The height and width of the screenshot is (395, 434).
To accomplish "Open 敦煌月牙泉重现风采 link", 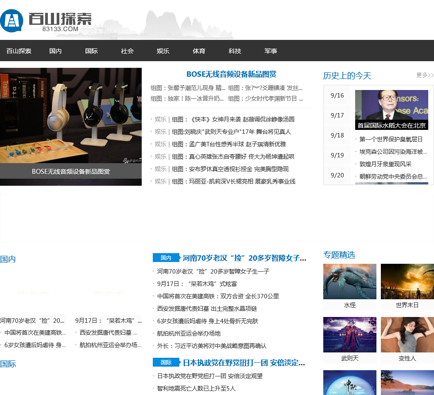I will [x=385, y=164].
